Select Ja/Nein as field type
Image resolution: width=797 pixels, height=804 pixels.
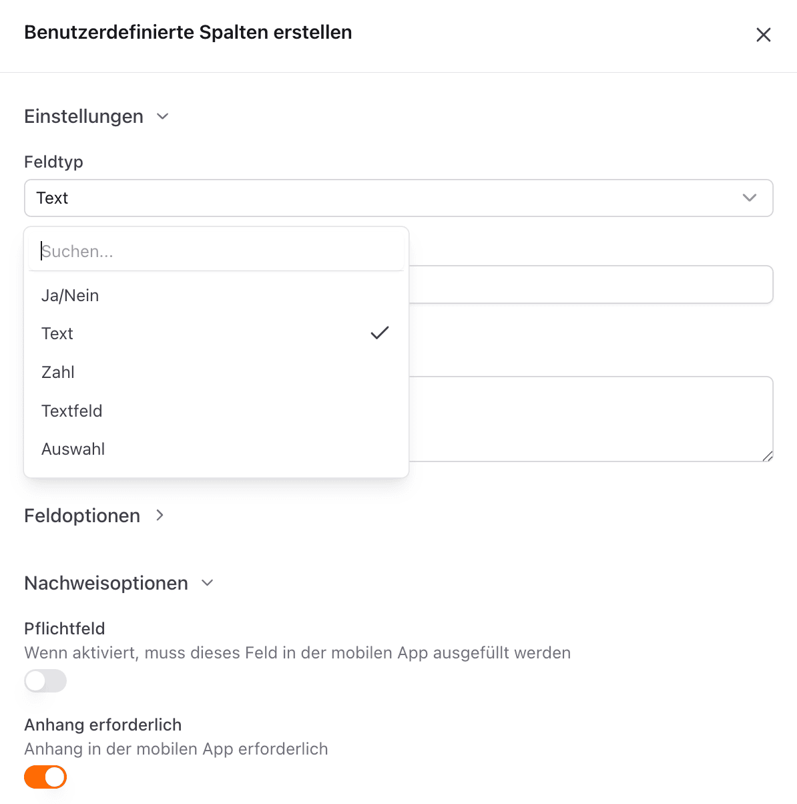70,295
